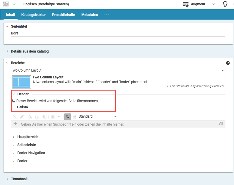Click the cut scissors icon

click(x=30, y=117)
